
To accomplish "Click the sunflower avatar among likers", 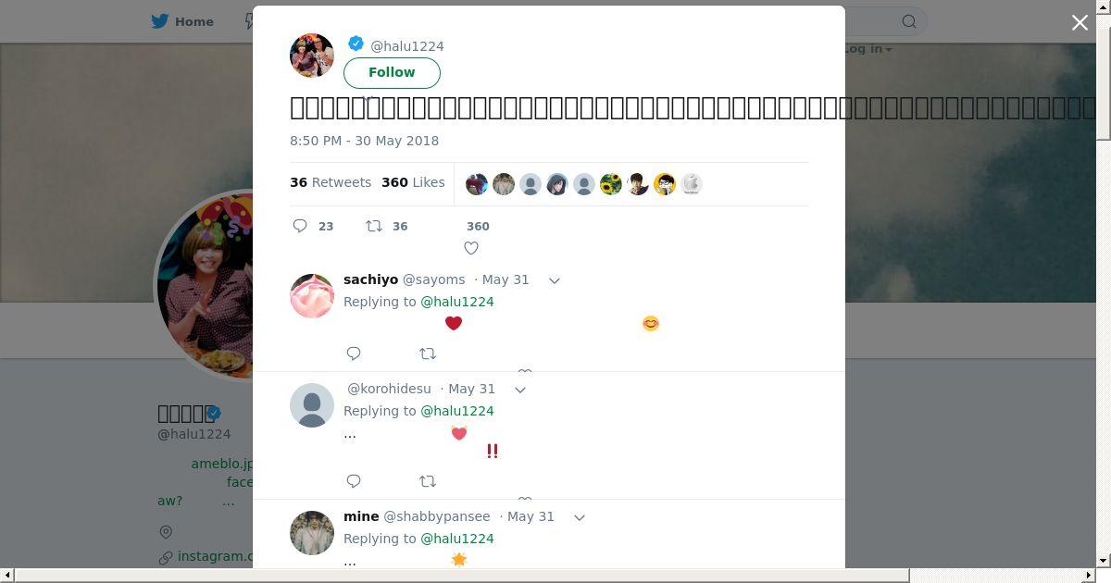I will click(x=610, y=184).
